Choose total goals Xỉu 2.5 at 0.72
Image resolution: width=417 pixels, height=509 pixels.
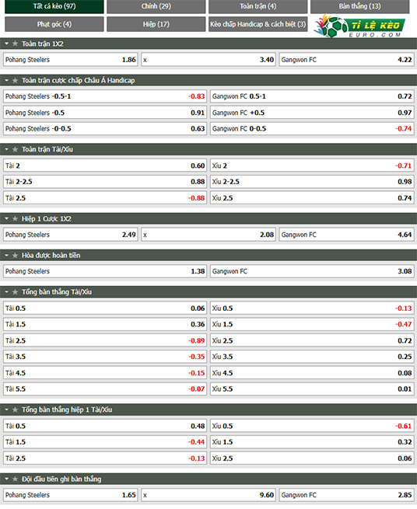click(312, 340)
